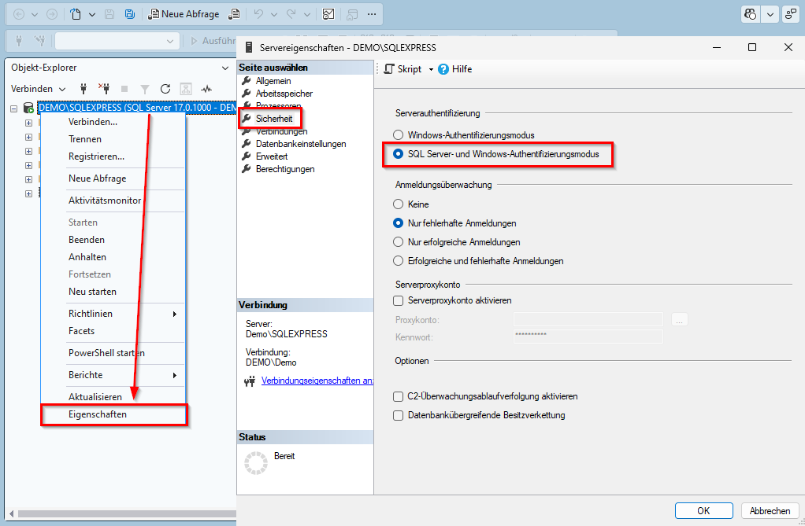The image size is (805, 526).
Task: Click the filter funnel icon in Objekt-Explorer
Action: pos(145,89)
